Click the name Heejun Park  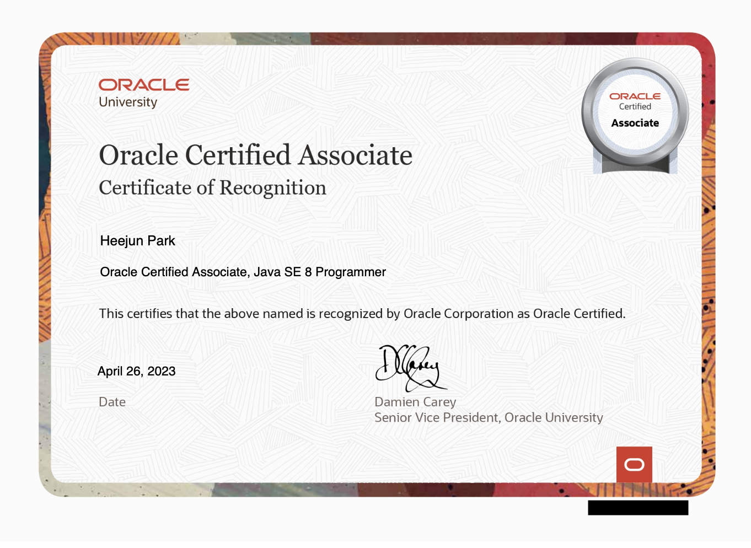(x=137, y=241)
